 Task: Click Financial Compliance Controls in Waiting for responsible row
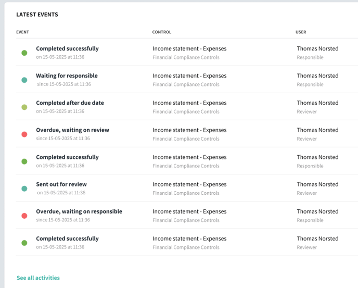click(x=186, y=84)
